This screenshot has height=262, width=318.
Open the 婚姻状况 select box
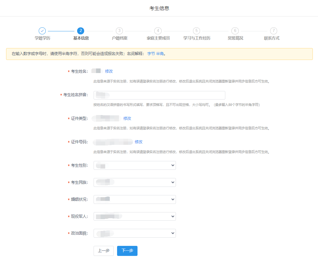pyautogui.click(x=135, y=199)
